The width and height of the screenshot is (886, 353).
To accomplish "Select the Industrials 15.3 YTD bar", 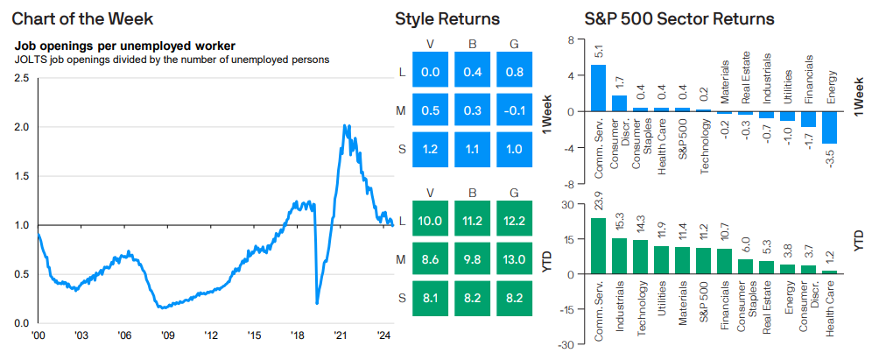I will 619,256.
